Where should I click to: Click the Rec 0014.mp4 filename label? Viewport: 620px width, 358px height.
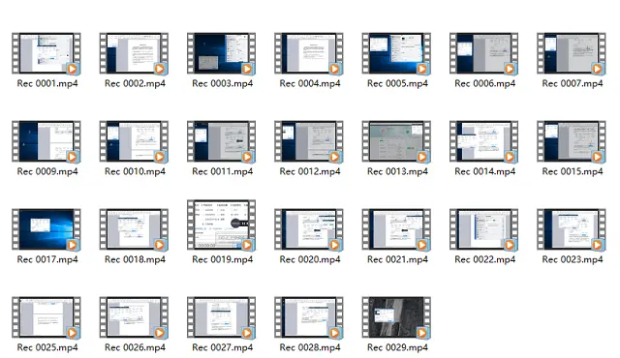[x=484, y=171]
